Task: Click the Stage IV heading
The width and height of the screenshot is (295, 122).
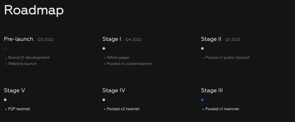Action: point(114,90)
